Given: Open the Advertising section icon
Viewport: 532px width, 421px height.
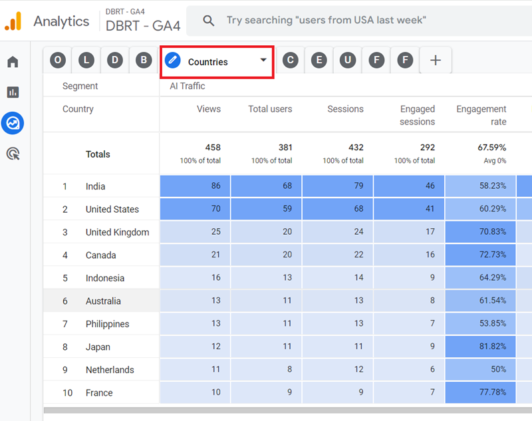Looking at the screenshot, I should point(13,153).
